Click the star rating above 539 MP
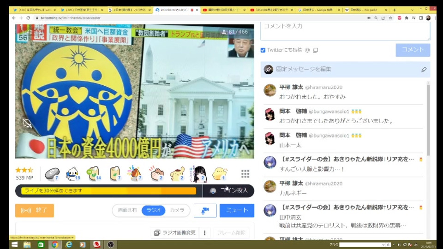 pos(24,170)
